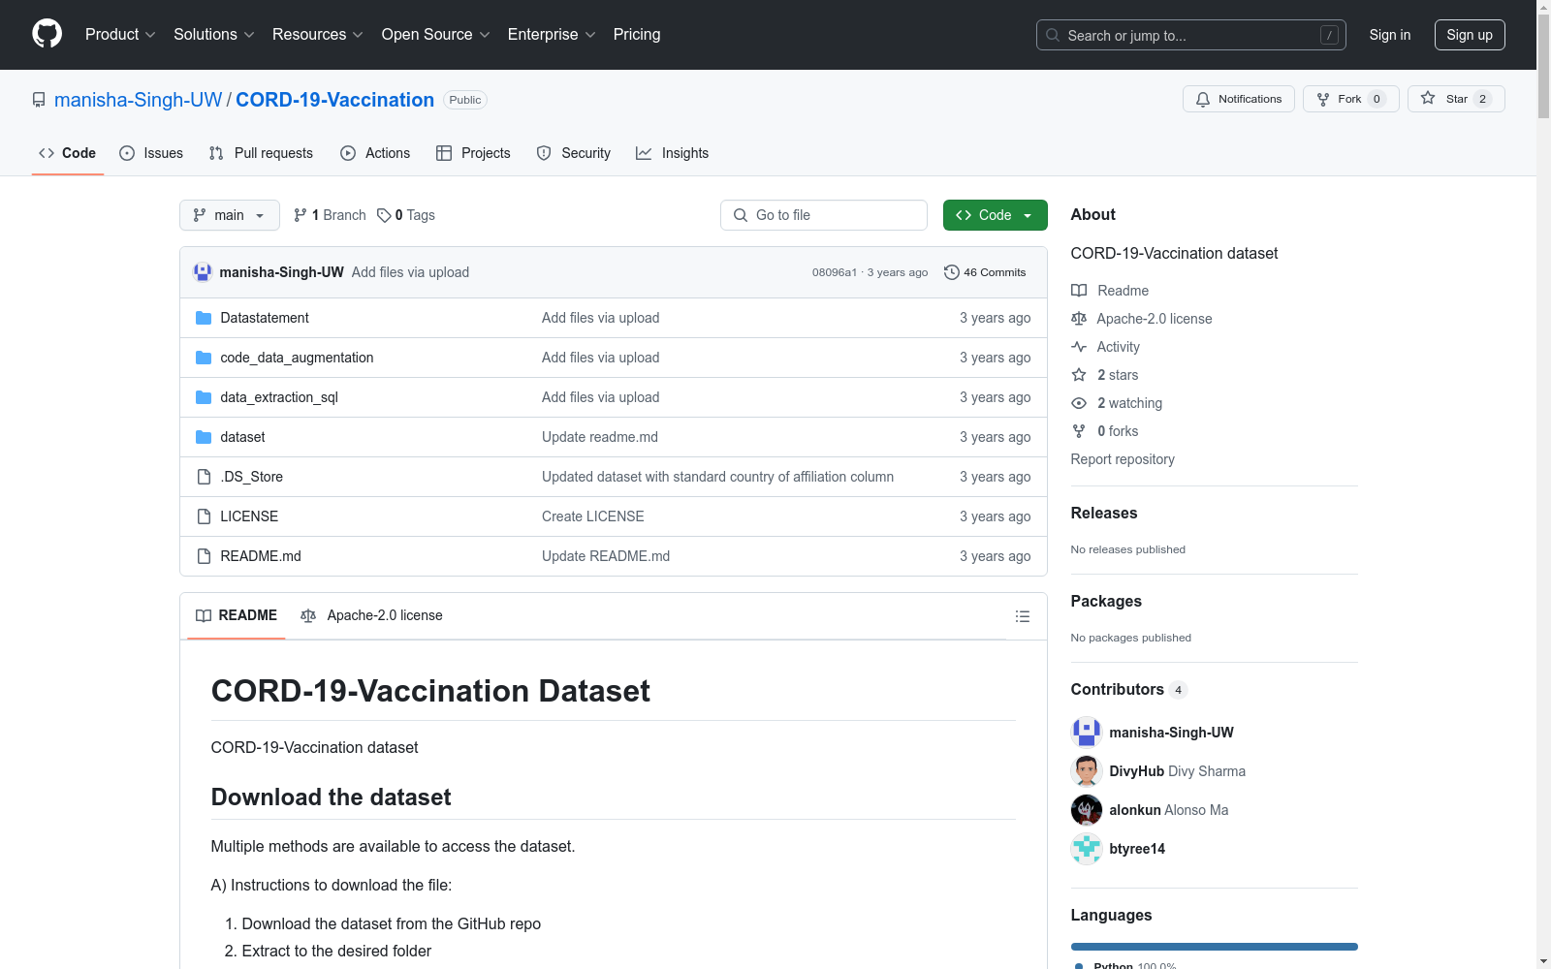Click the Datastatement folder icon
The image size is (1551, 969).
point(204,318)
